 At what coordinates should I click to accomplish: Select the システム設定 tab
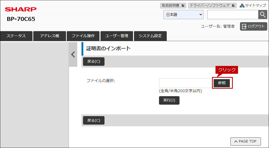click(x=150, y=36)
